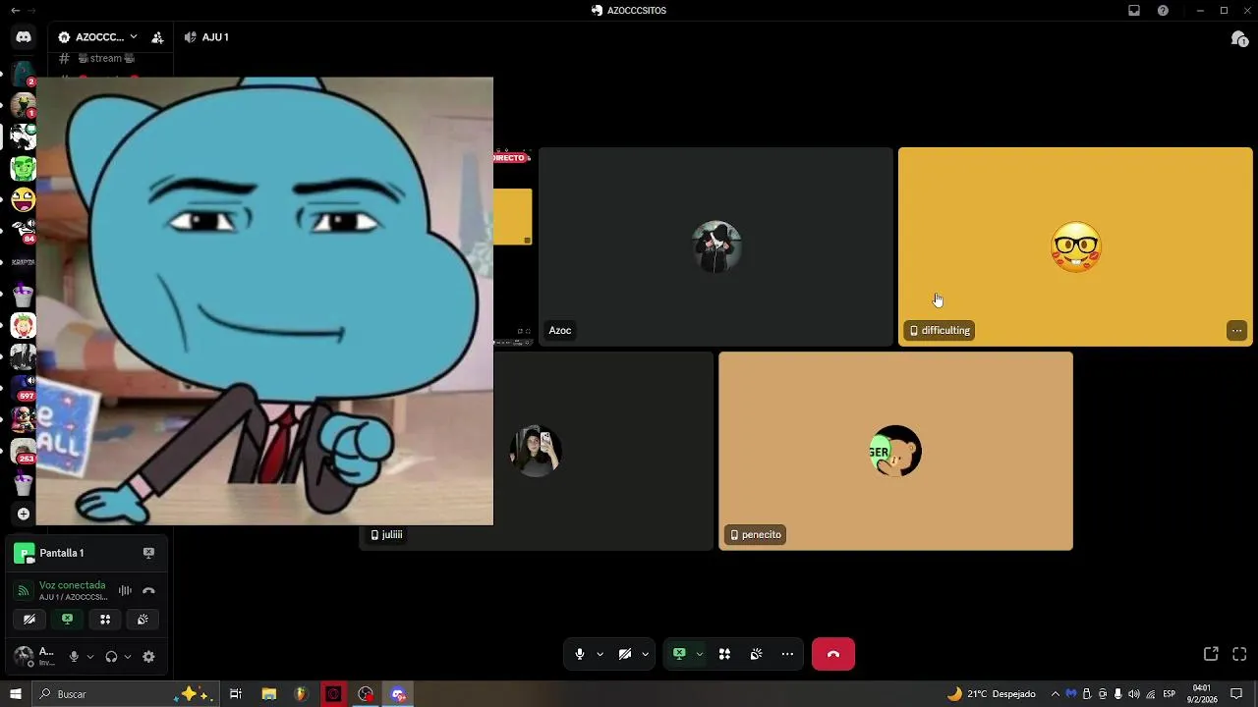Expand the AZOCCC server name dropdown

point(134,37)
